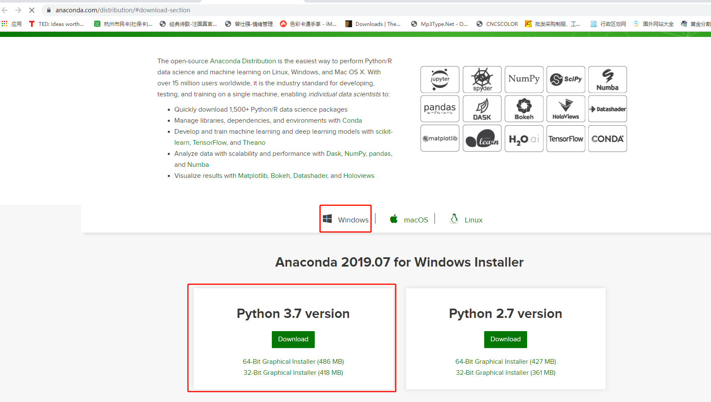Open the 曾仕强-情绪管理 bookmark

click(249, 24)
